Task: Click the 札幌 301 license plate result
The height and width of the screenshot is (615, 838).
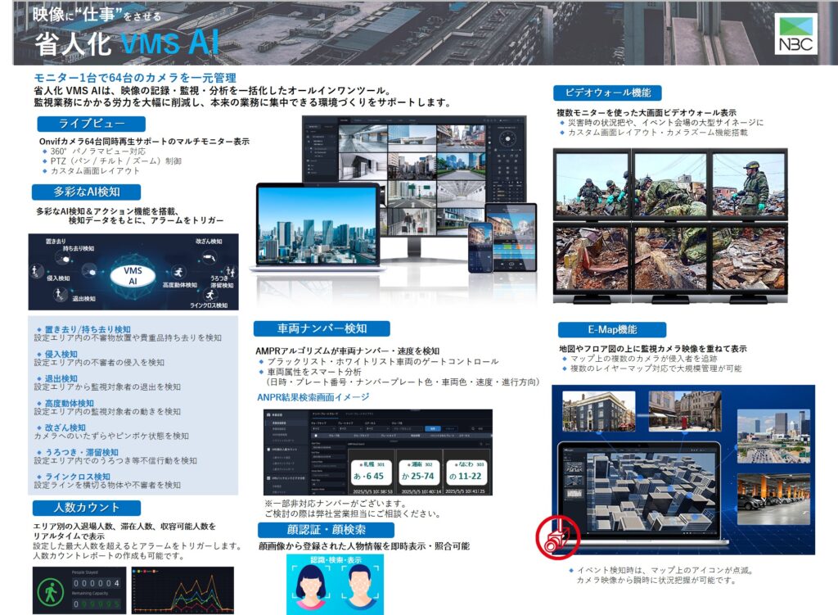Action: click(x=372, y=473)
